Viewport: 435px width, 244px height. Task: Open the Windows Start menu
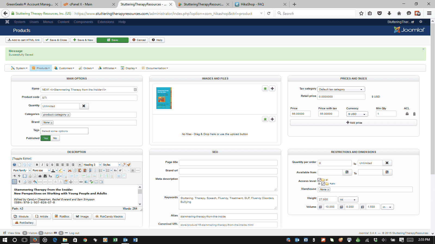click(x=5, y=240)
